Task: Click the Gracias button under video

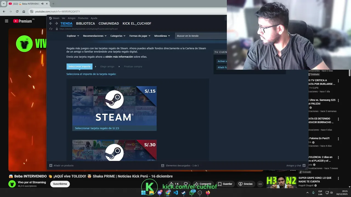Action: pos(246,184)
